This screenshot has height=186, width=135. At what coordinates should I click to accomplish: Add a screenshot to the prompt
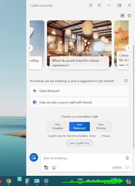pos(54,167)
